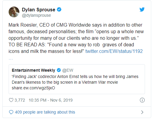Open Entertainment Weekly account name

[33, 70]
